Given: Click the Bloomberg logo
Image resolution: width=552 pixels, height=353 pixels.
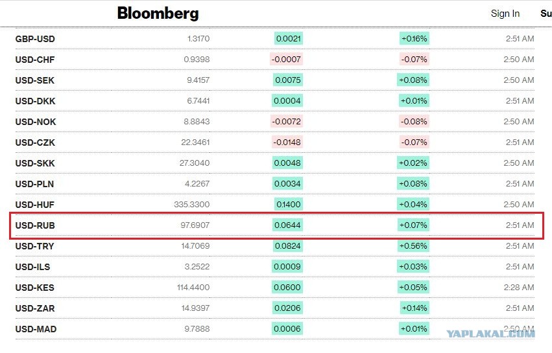Looking at the screenshot, I should [158, 14].
